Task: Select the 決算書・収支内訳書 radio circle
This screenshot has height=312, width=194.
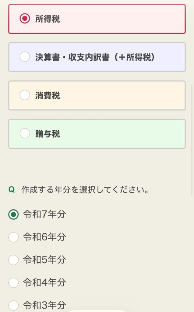Action: pos(25,57)
